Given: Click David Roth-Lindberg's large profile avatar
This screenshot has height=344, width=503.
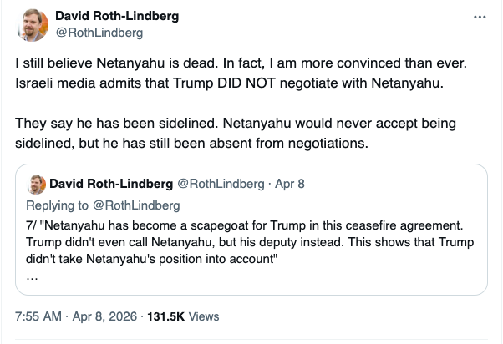Looking at the screenshot, I should point(31,25).
